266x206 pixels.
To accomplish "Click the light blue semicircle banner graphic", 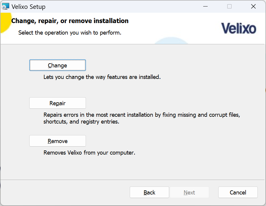I will 171,40.
